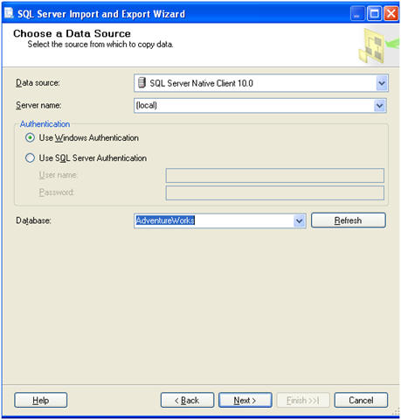This screenshot has height=420, width=401.
Task: Click the Refresh button
Action: (x=349, y=220)
